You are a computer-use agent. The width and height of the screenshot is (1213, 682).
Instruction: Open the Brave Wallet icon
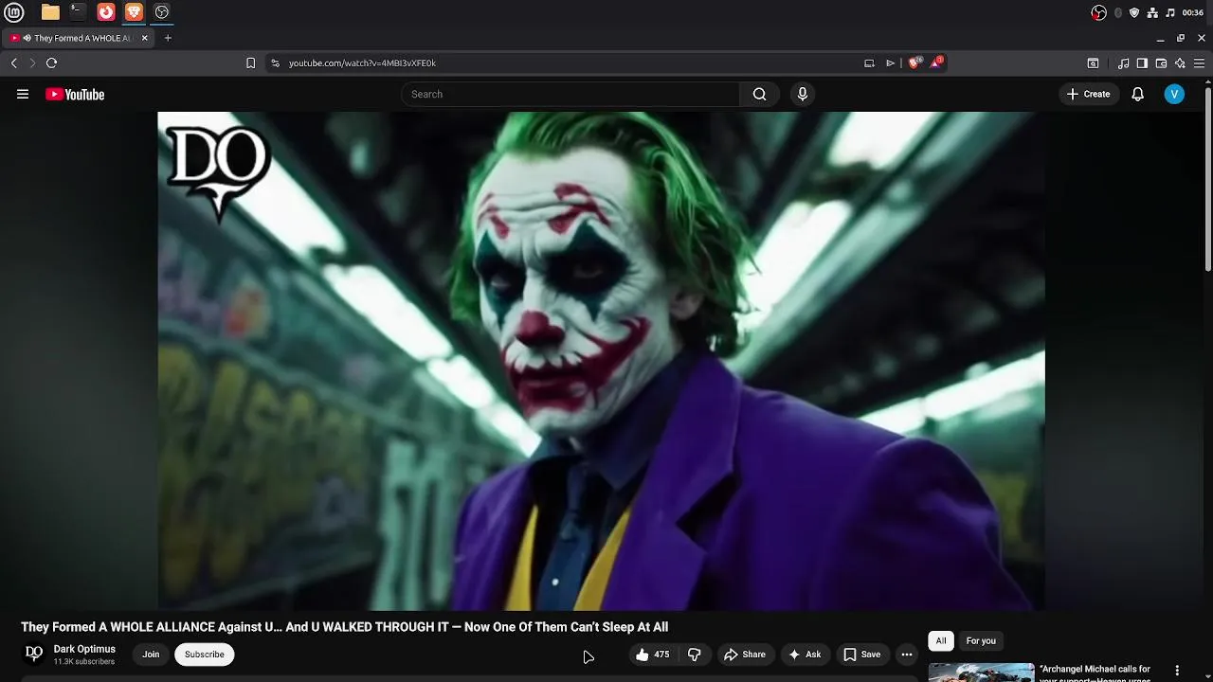[1161, 63]
